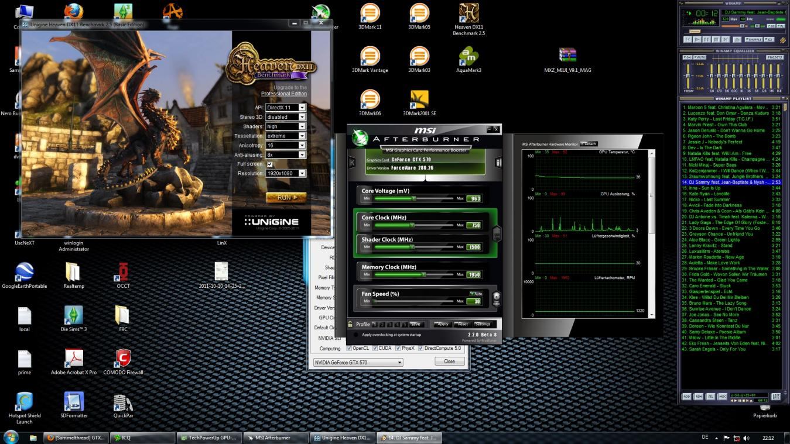Click Close button in GPU-Z window
The width and height of the screenshot is (790, 444).
click(x=450, y=362)
